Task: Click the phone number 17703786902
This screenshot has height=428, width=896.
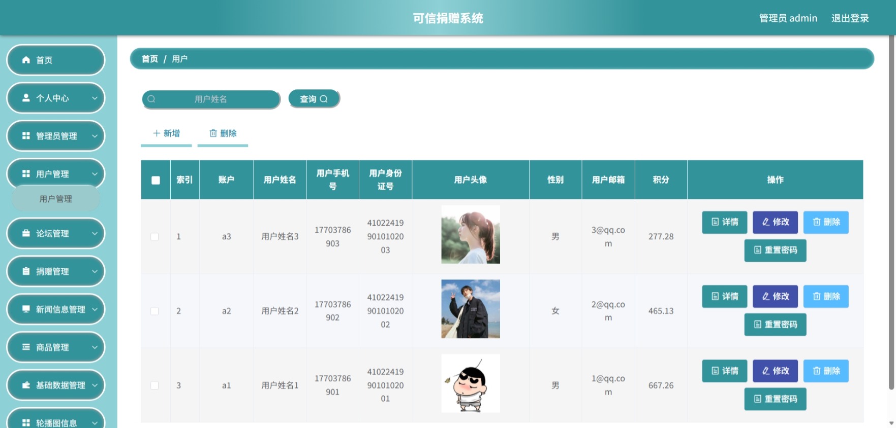Action: tap(332, 311)
